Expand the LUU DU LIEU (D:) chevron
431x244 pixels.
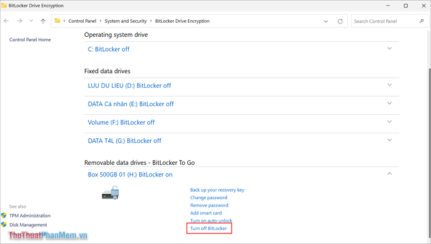(390, 85)
